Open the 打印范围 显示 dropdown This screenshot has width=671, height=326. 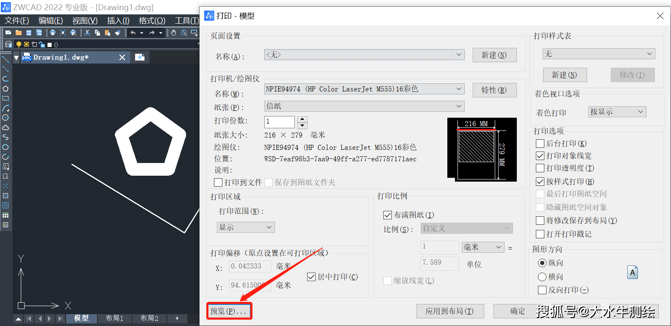pos(246,227)
